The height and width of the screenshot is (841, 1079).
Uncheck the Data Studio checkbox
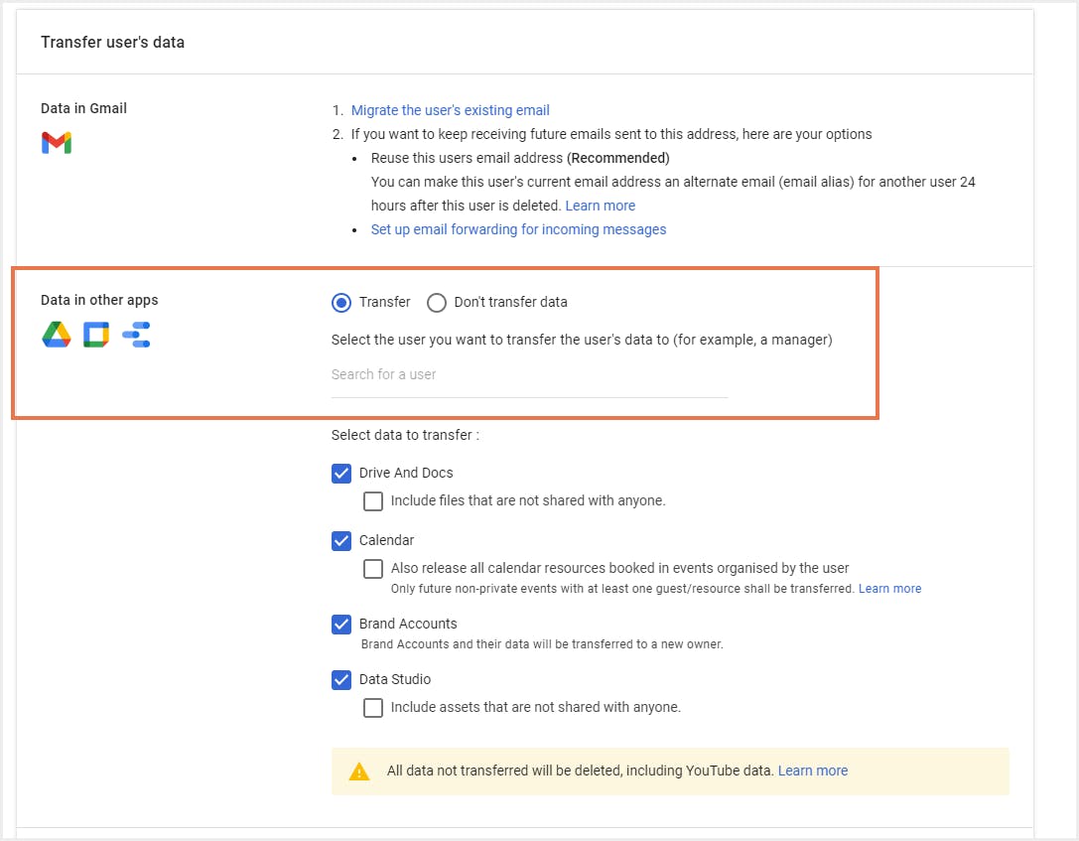(x=341, y=680)
